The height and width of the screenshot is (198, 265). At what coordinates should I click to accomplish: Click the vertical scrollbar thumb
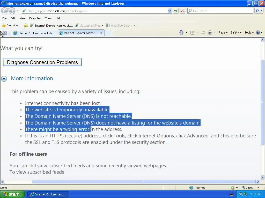262,102
